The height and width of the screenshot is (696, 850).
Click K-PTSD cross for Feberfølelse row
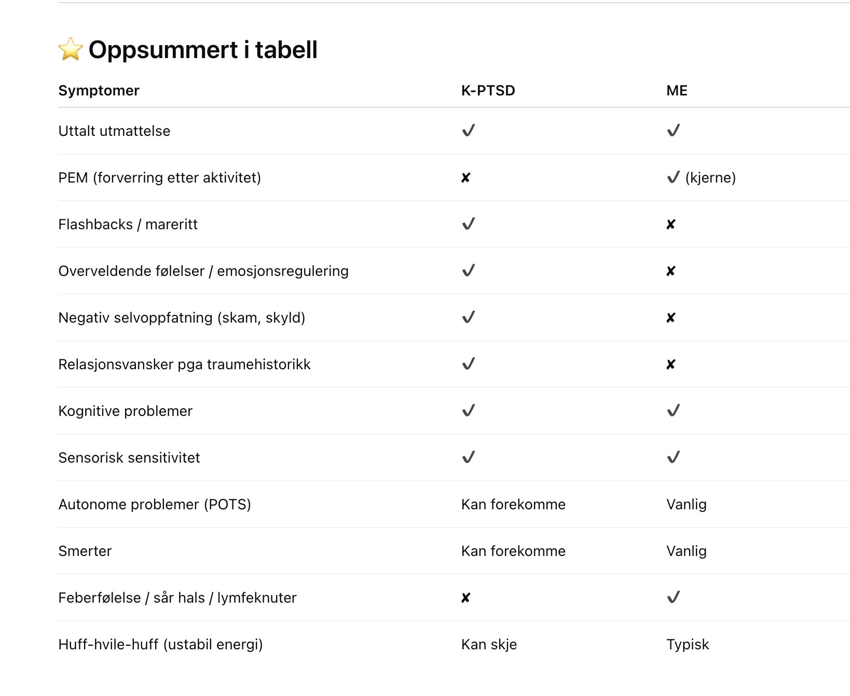[465, 598]
